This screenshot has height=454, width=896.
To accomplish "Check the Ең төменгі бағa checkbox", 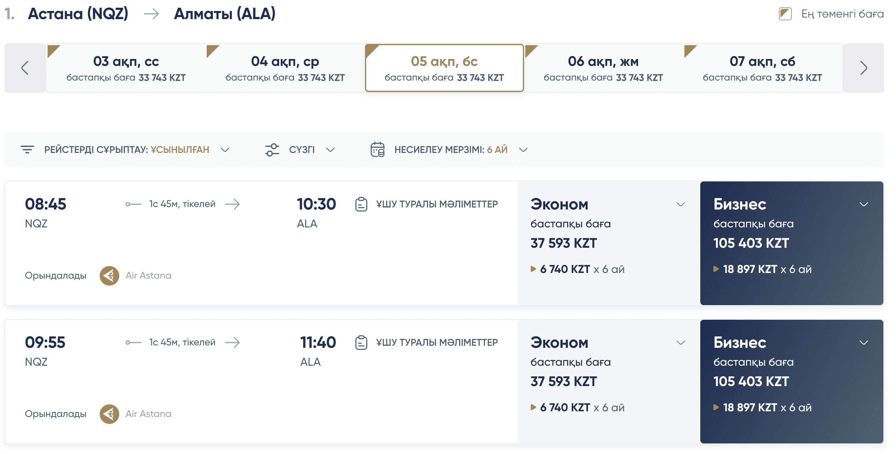I will [785, 13].
